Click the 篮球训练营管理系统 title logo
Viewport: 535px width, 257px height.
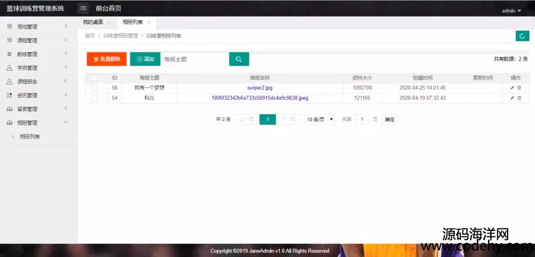pyautogui.click(x=36, y=8)
